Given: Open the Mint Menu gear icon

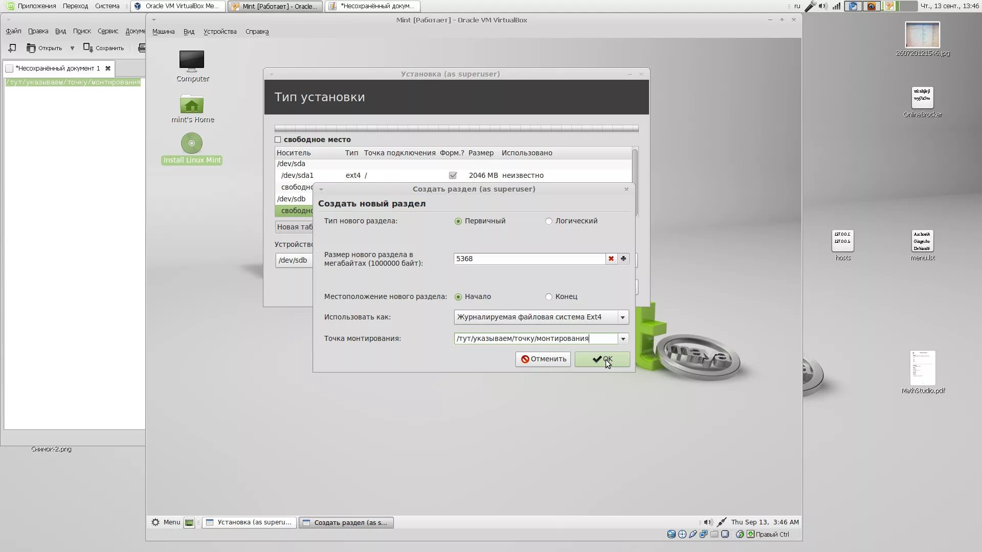Looking at the screenshot, I should (x=155, y=522).
